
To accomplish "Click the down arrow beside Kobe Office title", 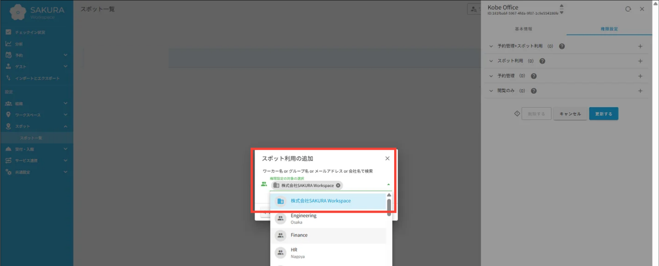I will (561, 12).
